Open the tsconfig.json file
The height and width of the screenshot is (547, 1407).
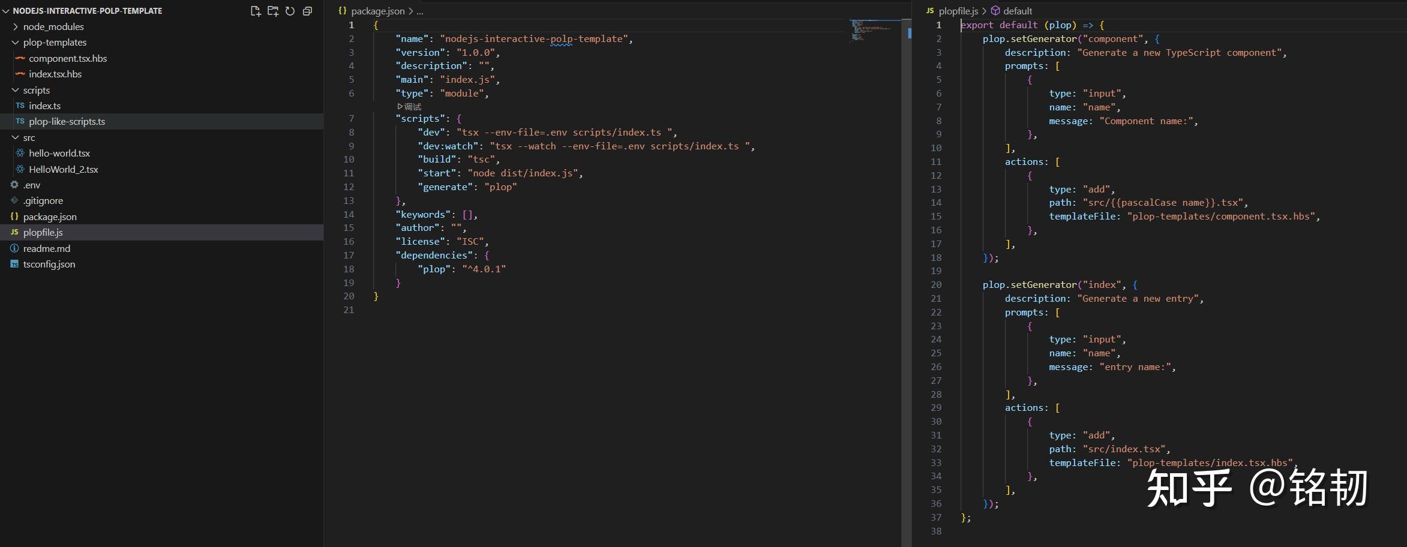49,264
